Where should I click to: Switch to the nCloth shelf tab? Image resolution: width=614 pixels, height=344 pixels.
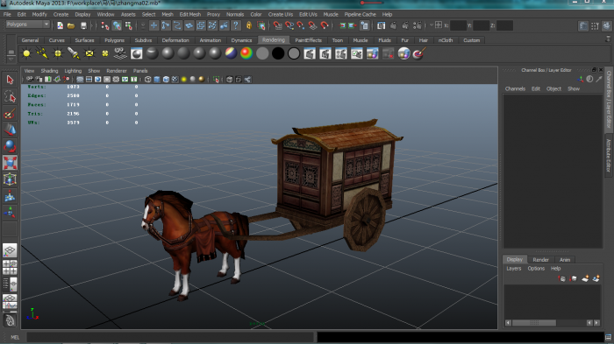446,40
